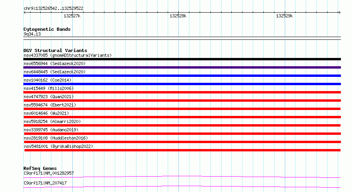Screen dimensions: 352x192
Task: Click the 132529k ruler tick label
Action: click(x=284, y=16)
